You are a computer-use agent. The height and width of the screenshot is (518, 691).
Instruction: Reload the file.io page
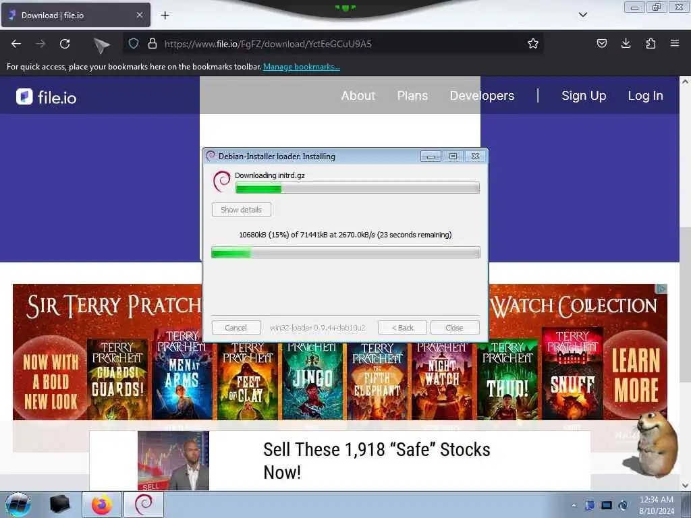point(65,44)
